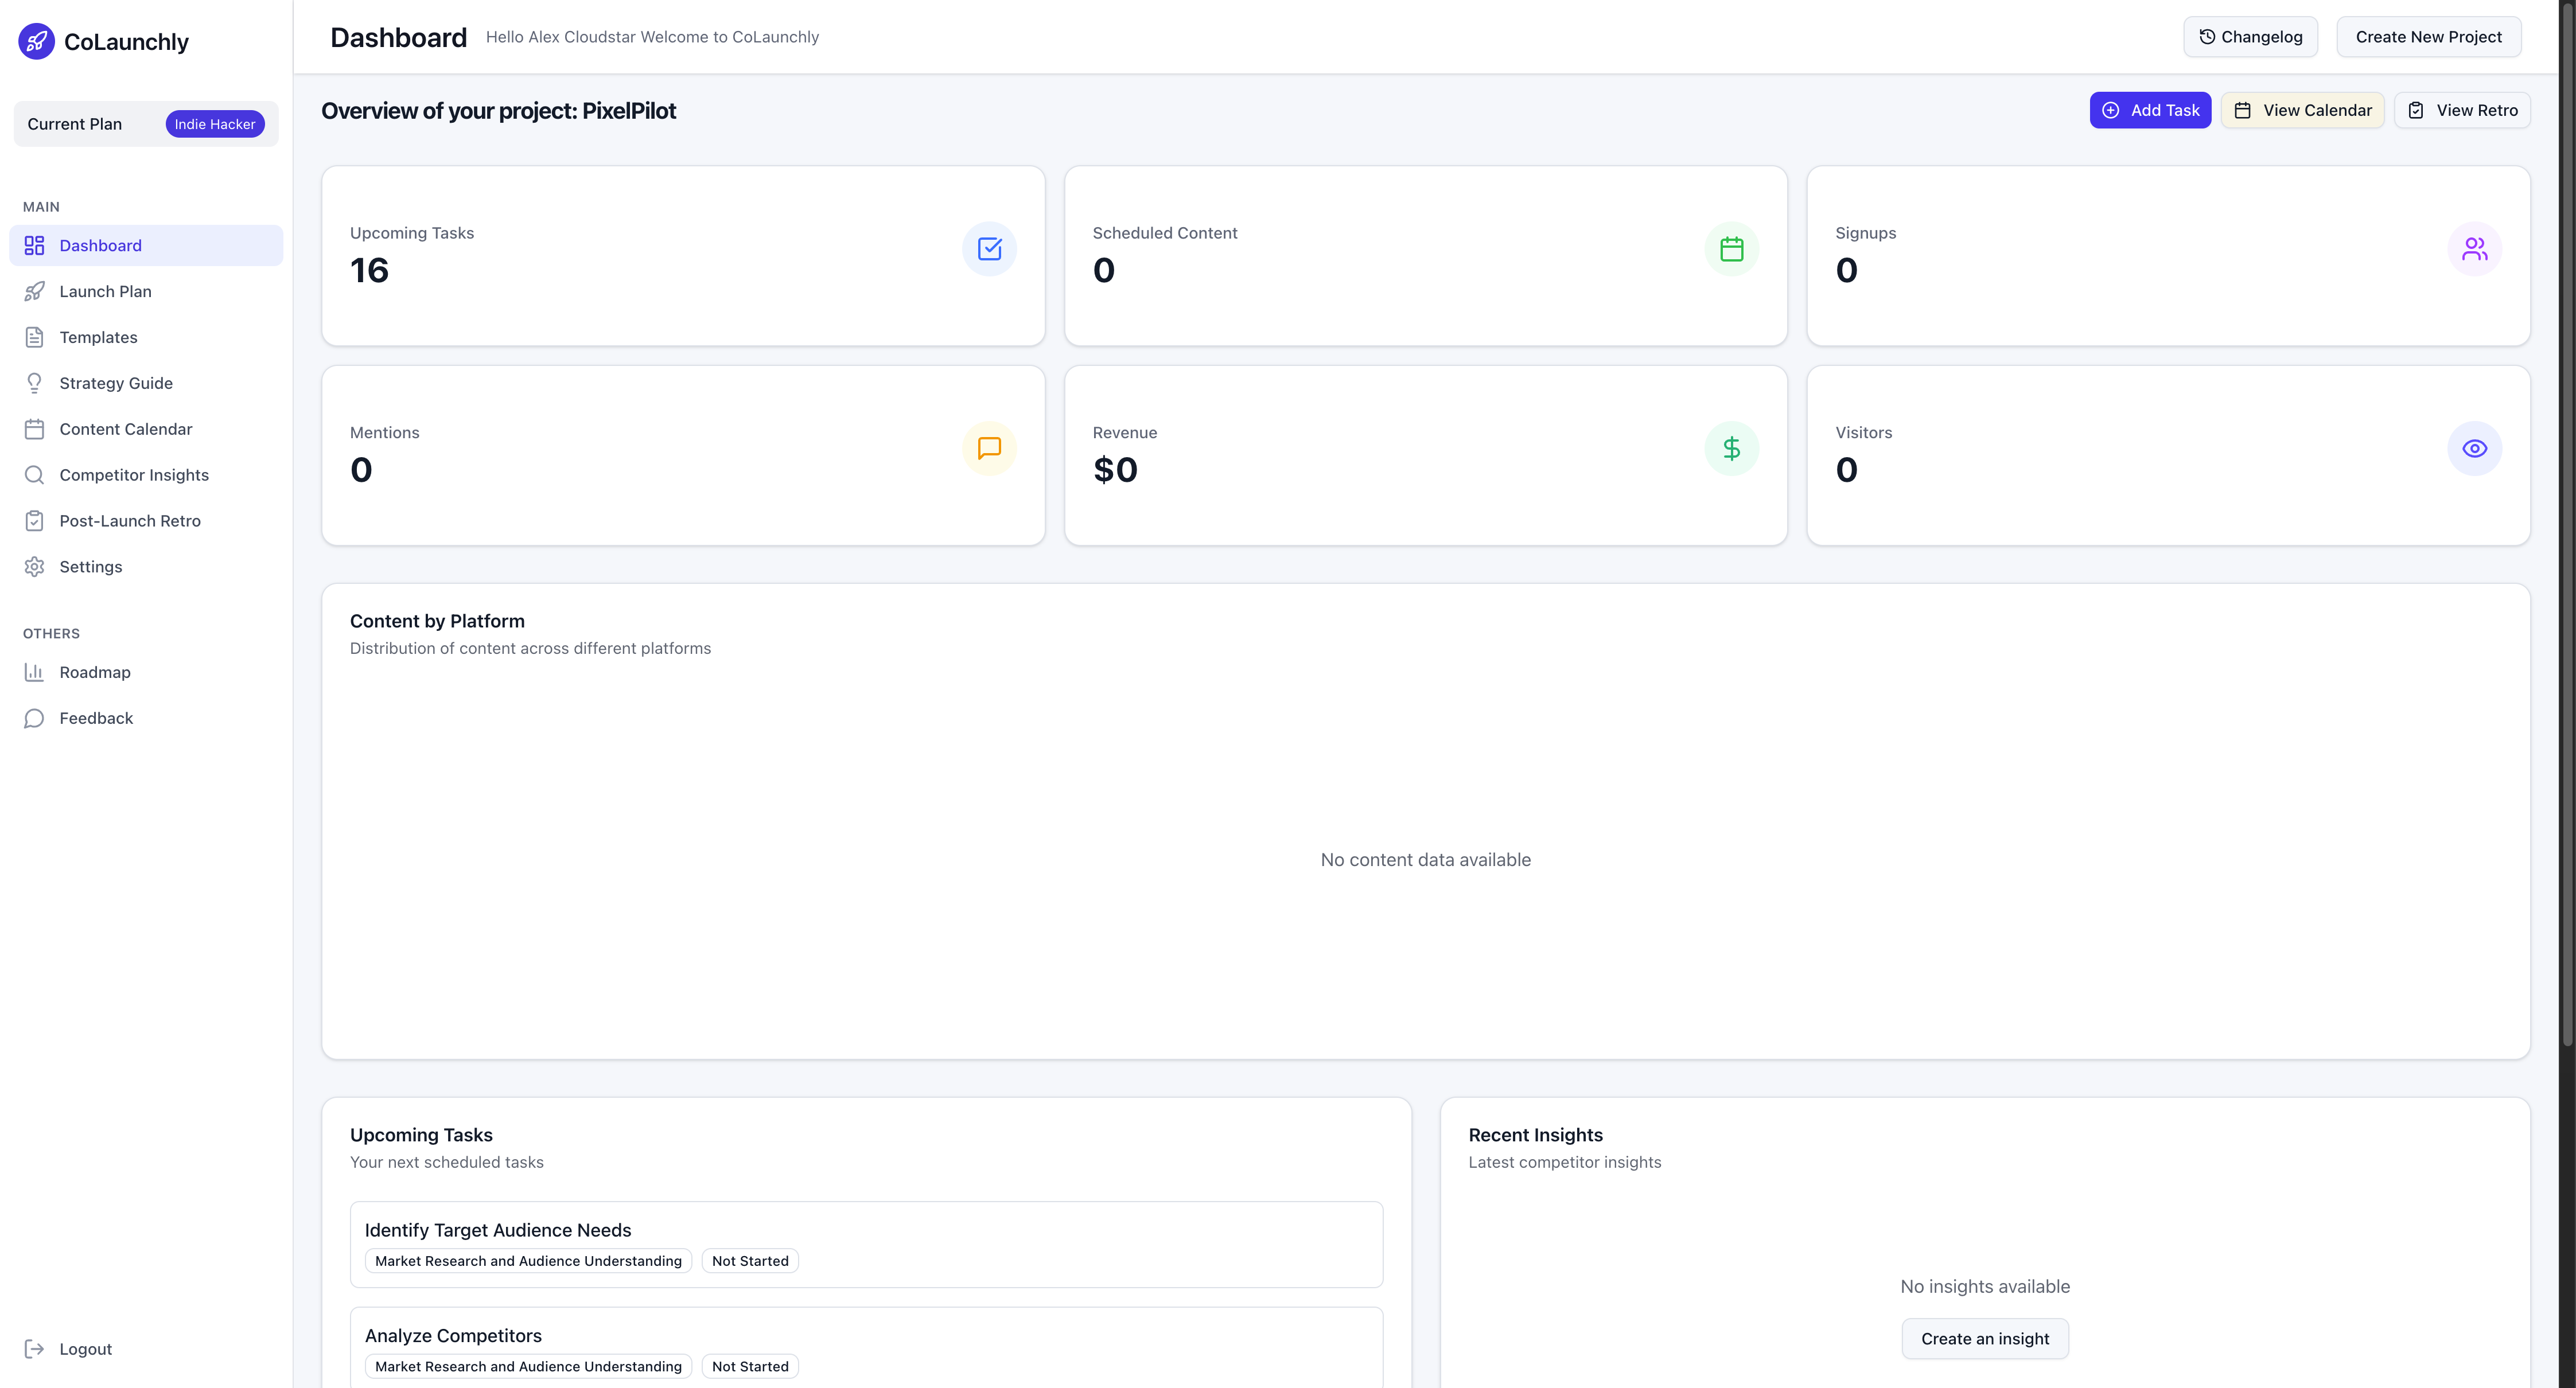Open the Feedback page
Image resolution: width=2576 pixels, height=1388 pixels.
pyautogui.click(x=146, y=718)
